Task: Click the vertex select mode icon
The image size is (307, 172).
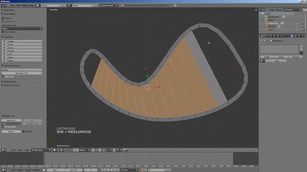Action: click(93, 150)
